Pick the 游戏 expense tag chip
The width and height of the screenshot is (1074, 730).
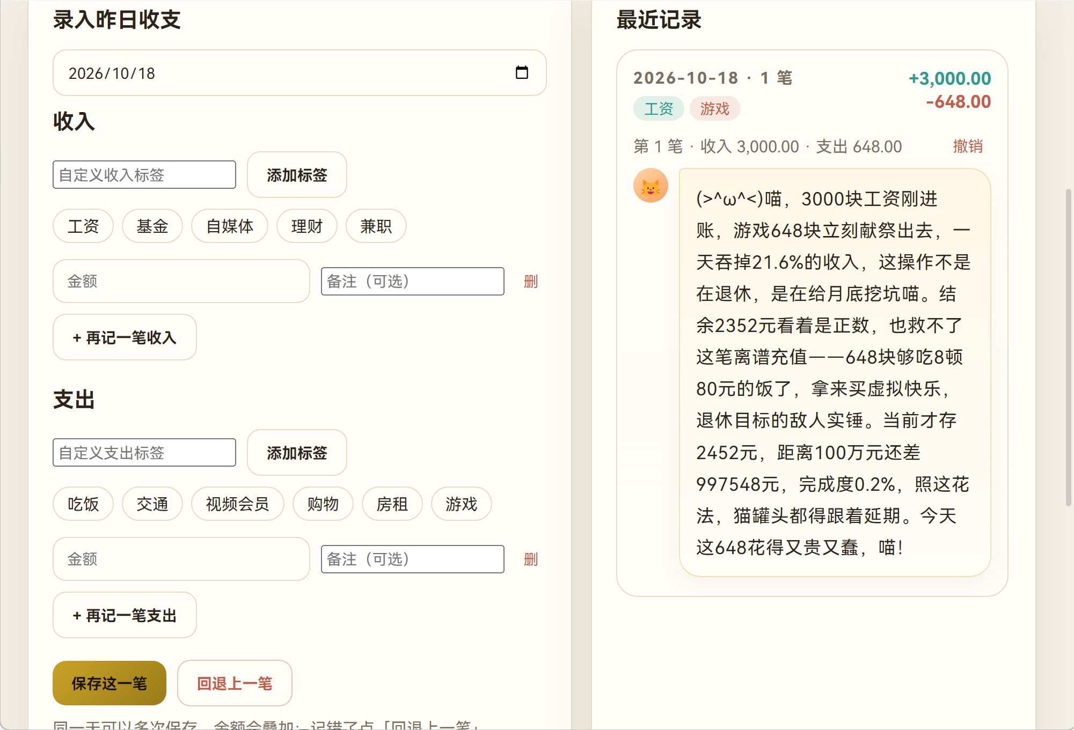coord(462,504)
